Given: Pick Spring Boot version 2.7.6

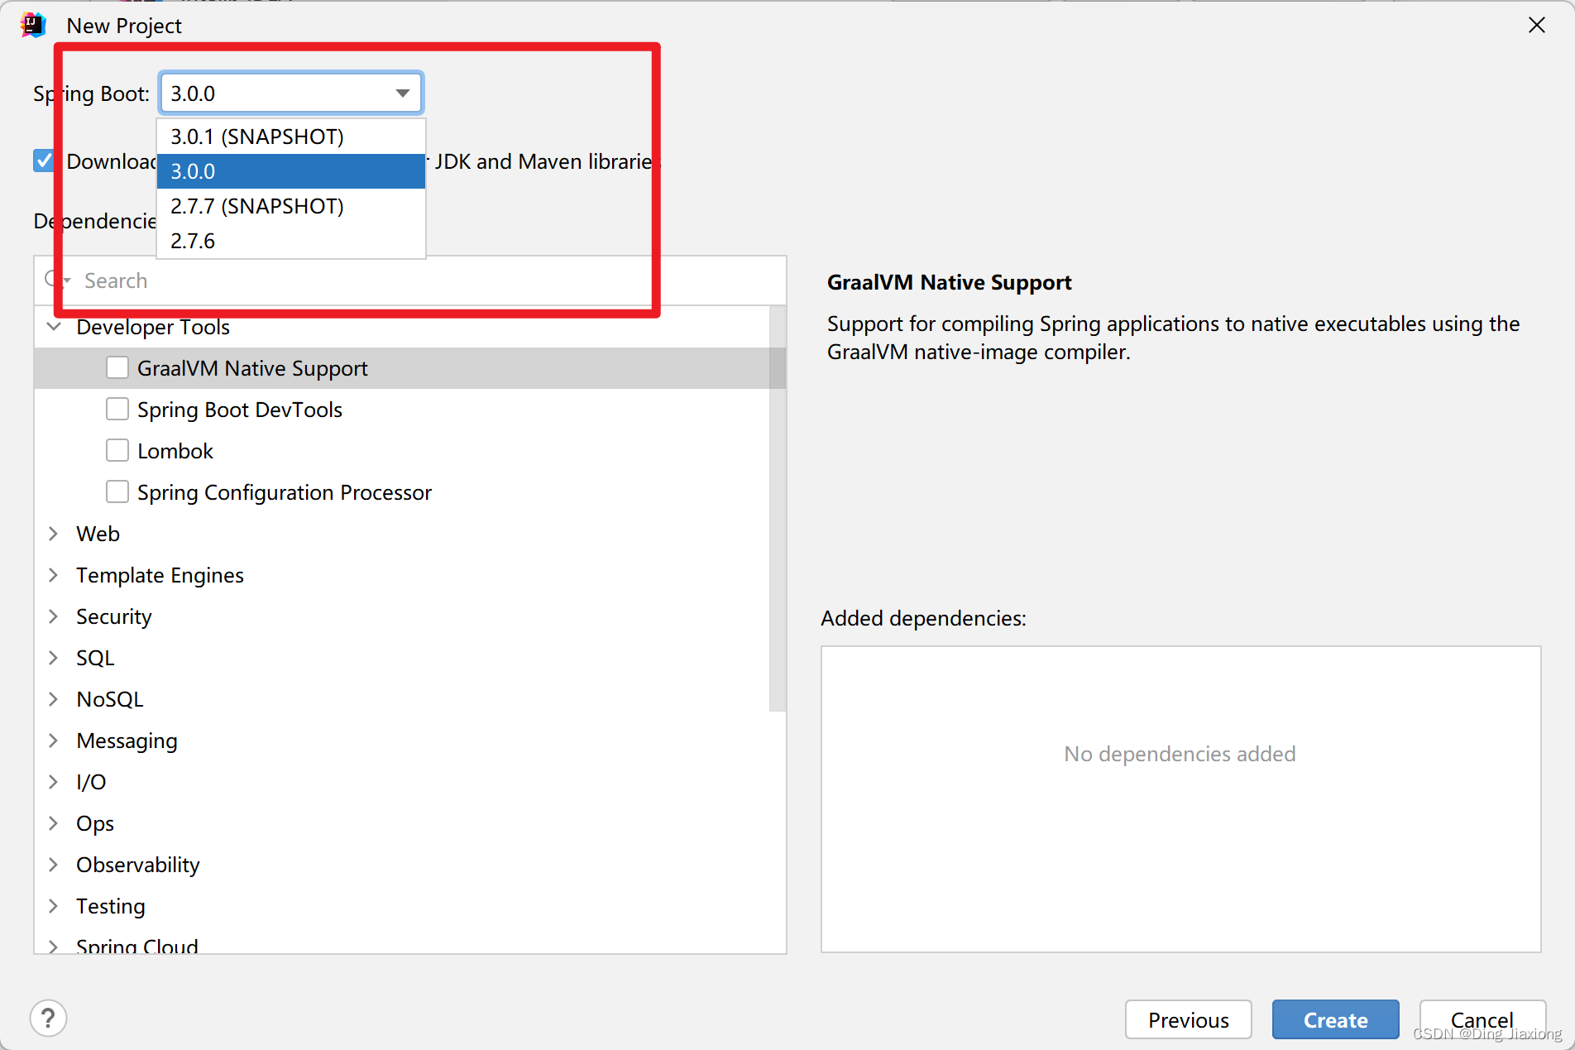Looking at the screenshot, I should [x=291, y=241].
